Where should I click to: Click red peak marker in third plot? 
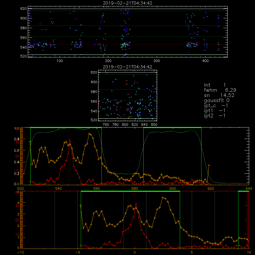[70, 140]
